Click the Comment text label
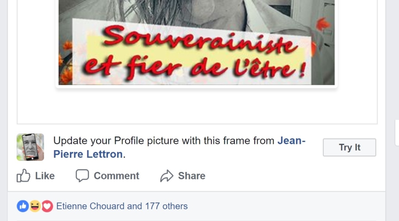This screenshot has width=399, height=221. 116,176
